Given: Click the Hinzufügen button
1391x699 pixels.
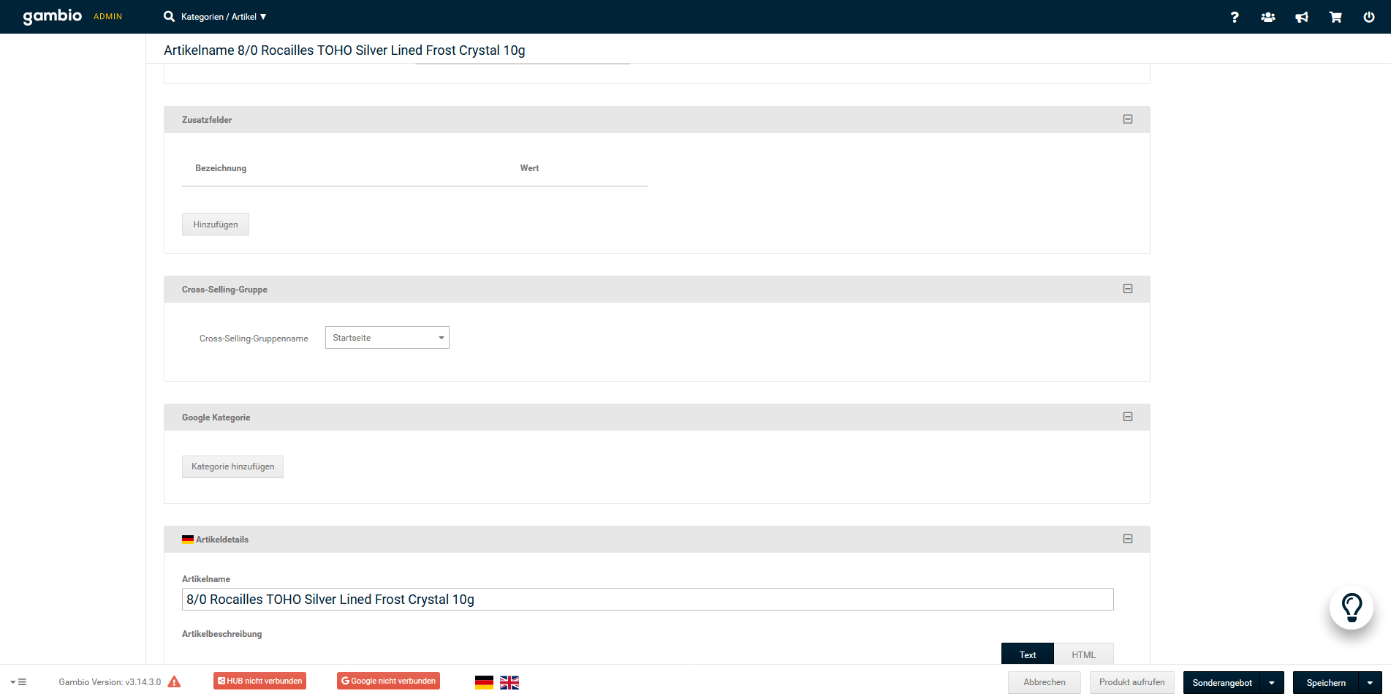Looking at the screenshot, I should (x=216, y=224).
